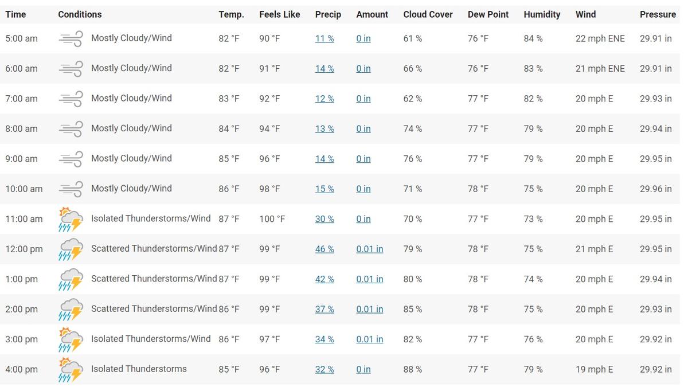This screenshot has height=391, width=688.
Task: Click the Humidity column header
Action: (542, 14)
